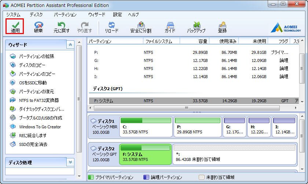
Task: Click the partition list horizontal scrollbar
Action: point(187,108)
